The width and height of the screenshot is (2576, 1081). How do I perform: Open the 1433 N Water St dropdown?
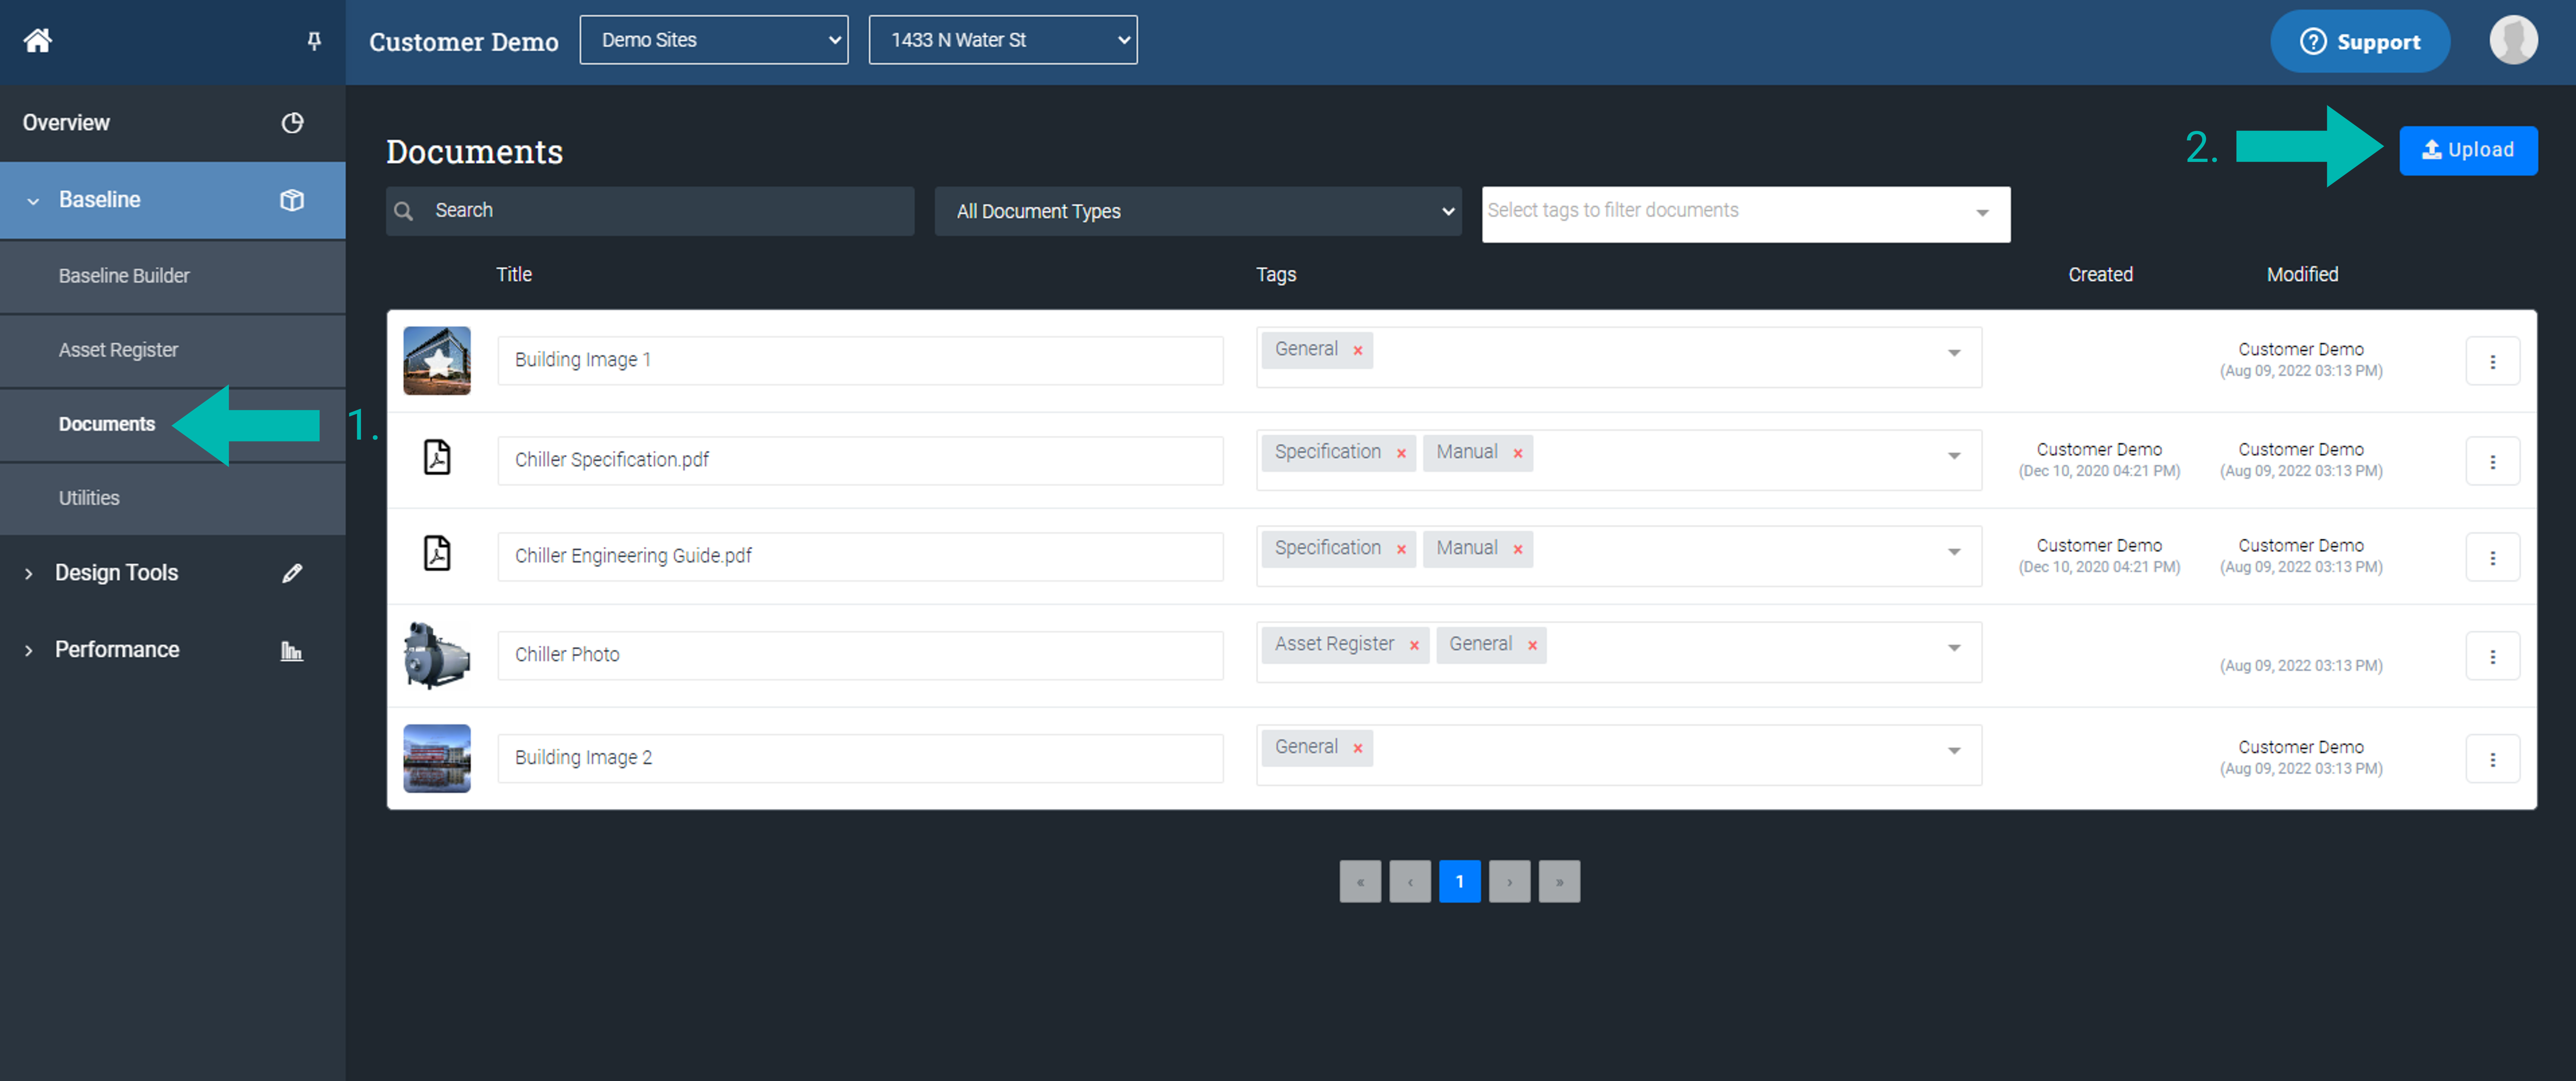pyautogui.click(x=1003, y=40)
